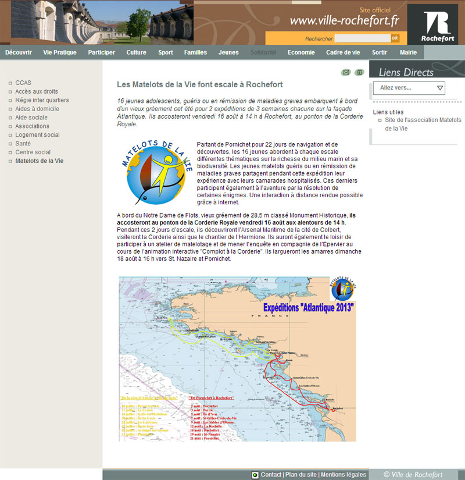Visit 'Site de l'association Matelots de la Vie' link
465x480 pixels.
point(423,124)
